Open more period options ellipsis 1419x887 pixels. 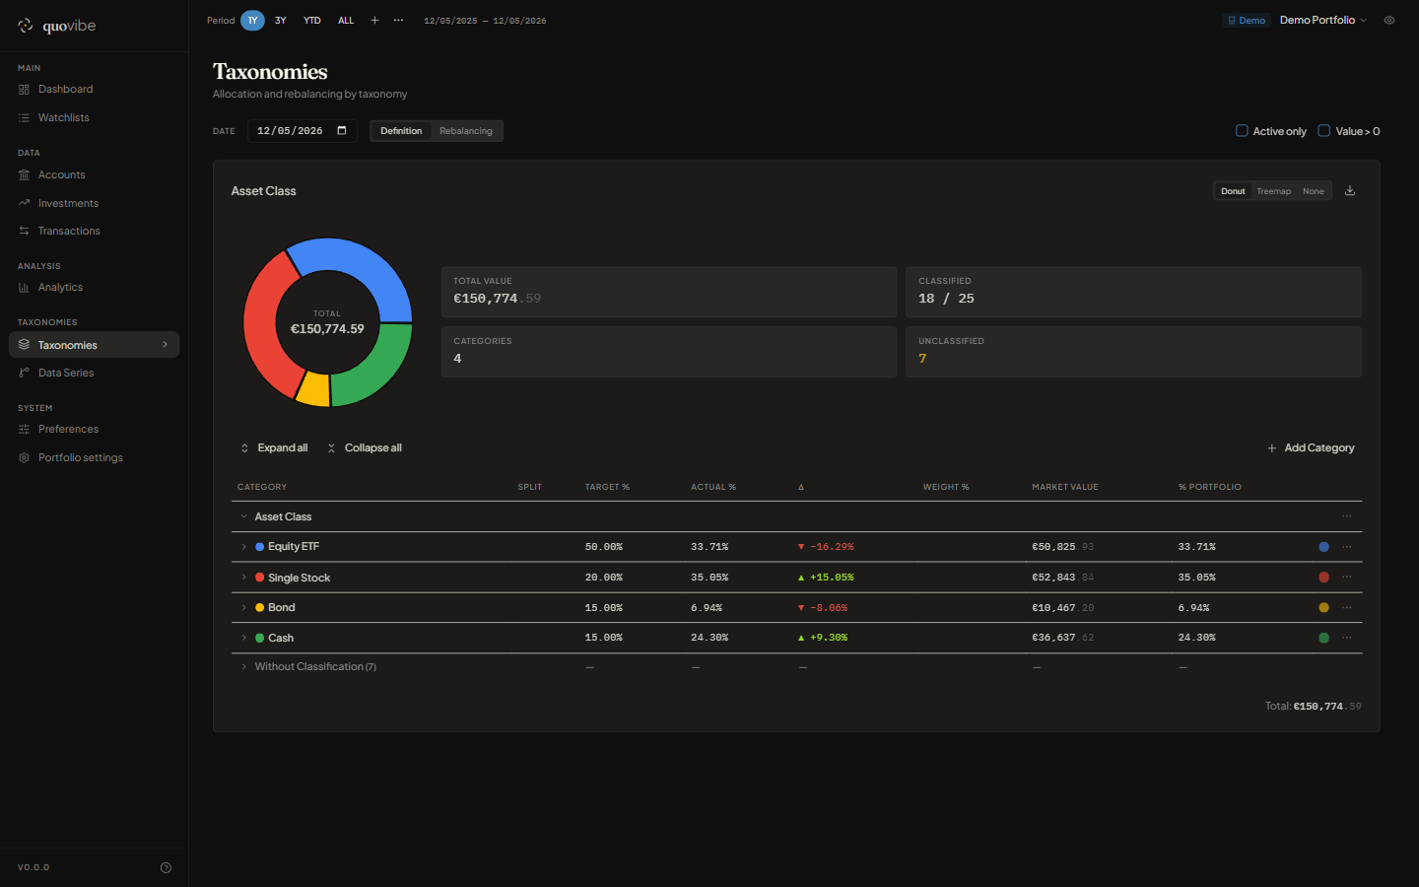398,21
